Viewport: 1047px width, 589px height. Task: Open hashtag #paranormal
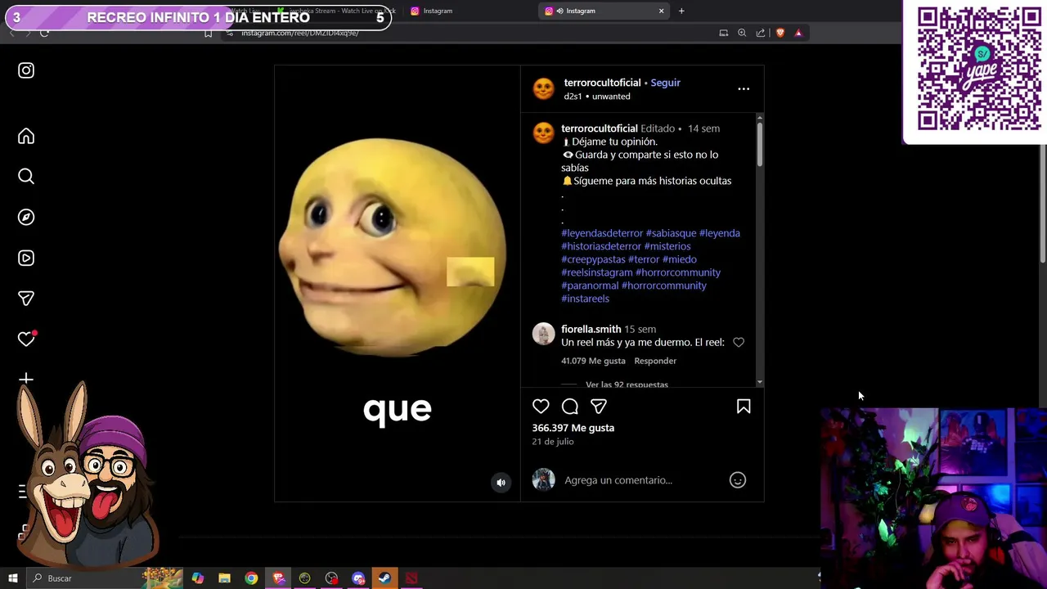pyautogui.click(x=590, y=286)
